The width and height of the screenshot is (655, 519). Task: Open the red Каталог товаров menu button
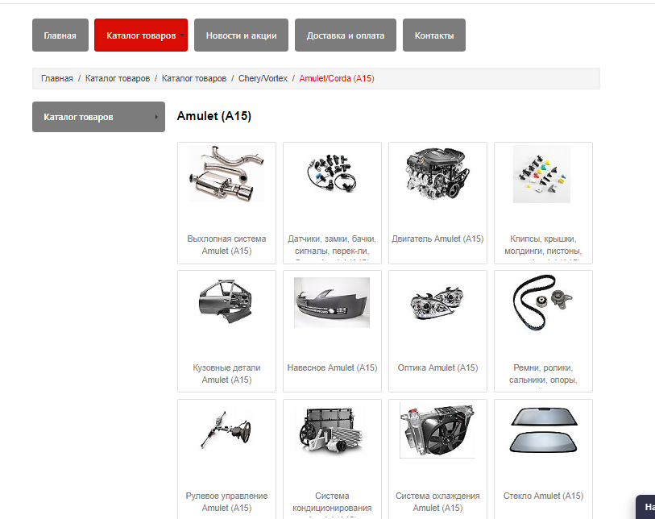[x=141, y=35]
